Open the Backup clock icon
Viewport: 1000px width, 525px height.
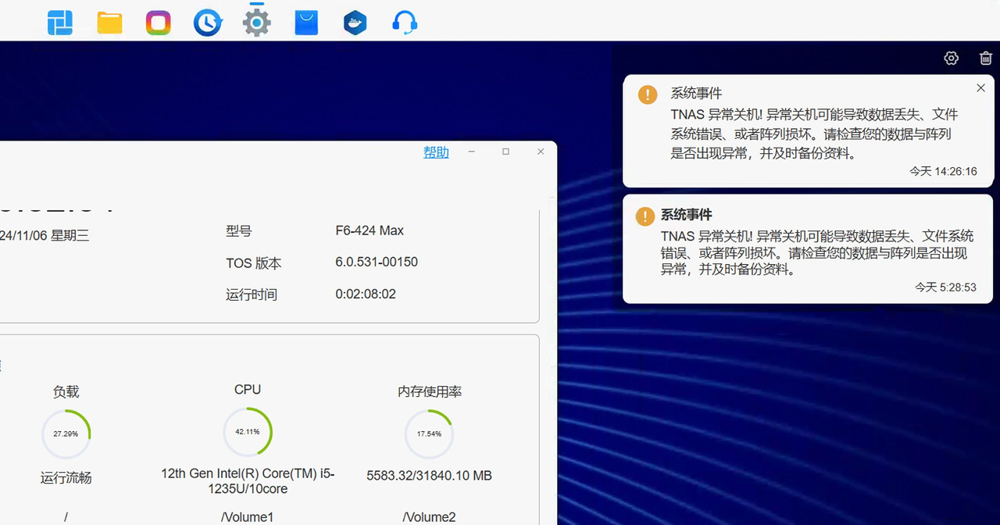(208, 23)
